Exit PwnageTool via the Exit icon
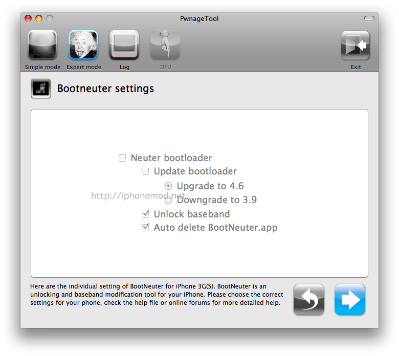This screenshot has width=399, height=356. click(355, 46)
